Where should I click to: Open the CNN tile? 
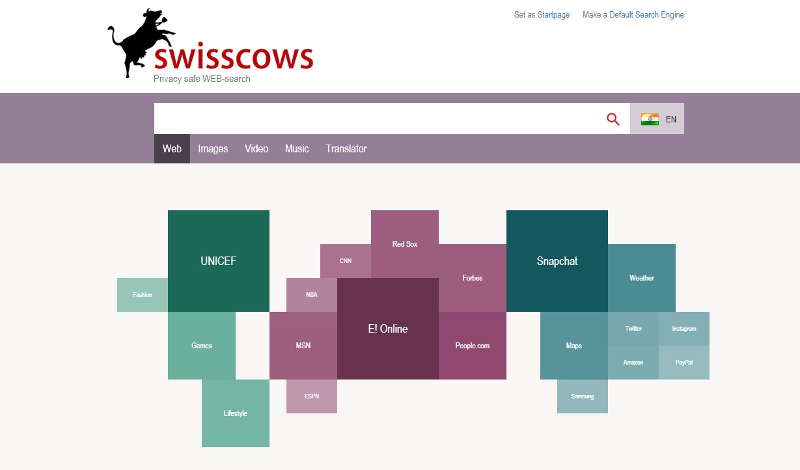(x=346, y=261)
